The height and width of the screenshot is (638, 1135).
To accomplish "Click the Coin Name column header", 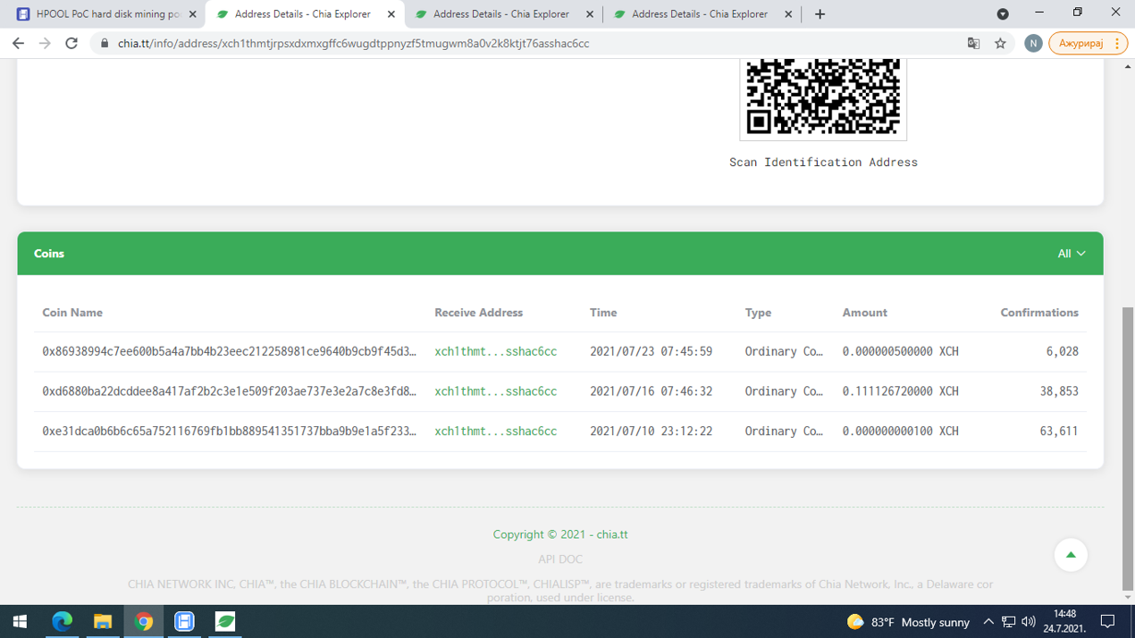I will [x=72, y=313].
